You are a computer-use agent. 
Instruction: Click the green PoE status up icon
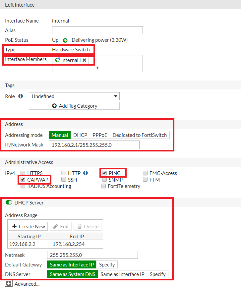point(65,40)
